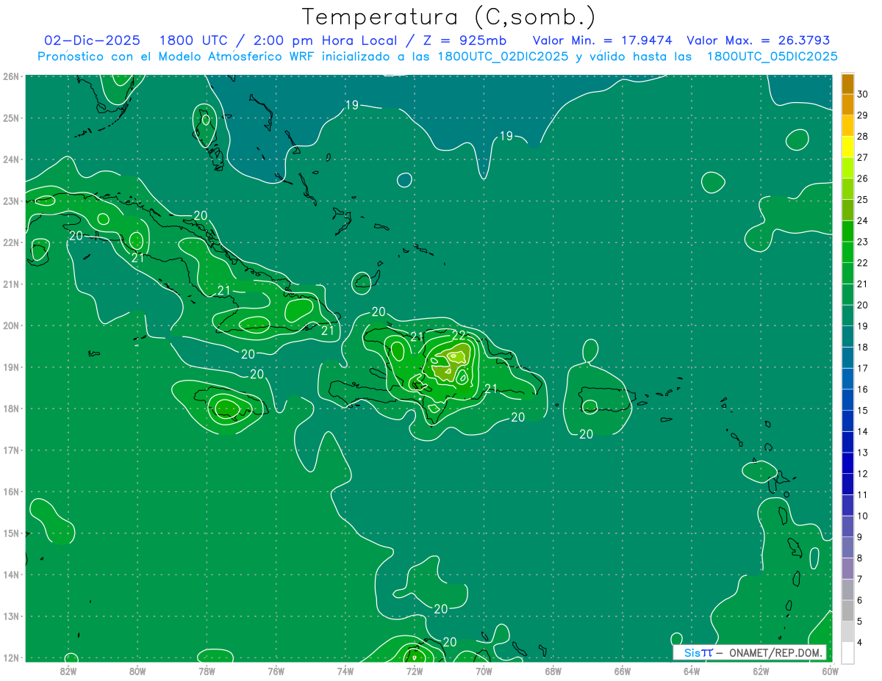Click the 22N latitude axis label

(11, 242)
